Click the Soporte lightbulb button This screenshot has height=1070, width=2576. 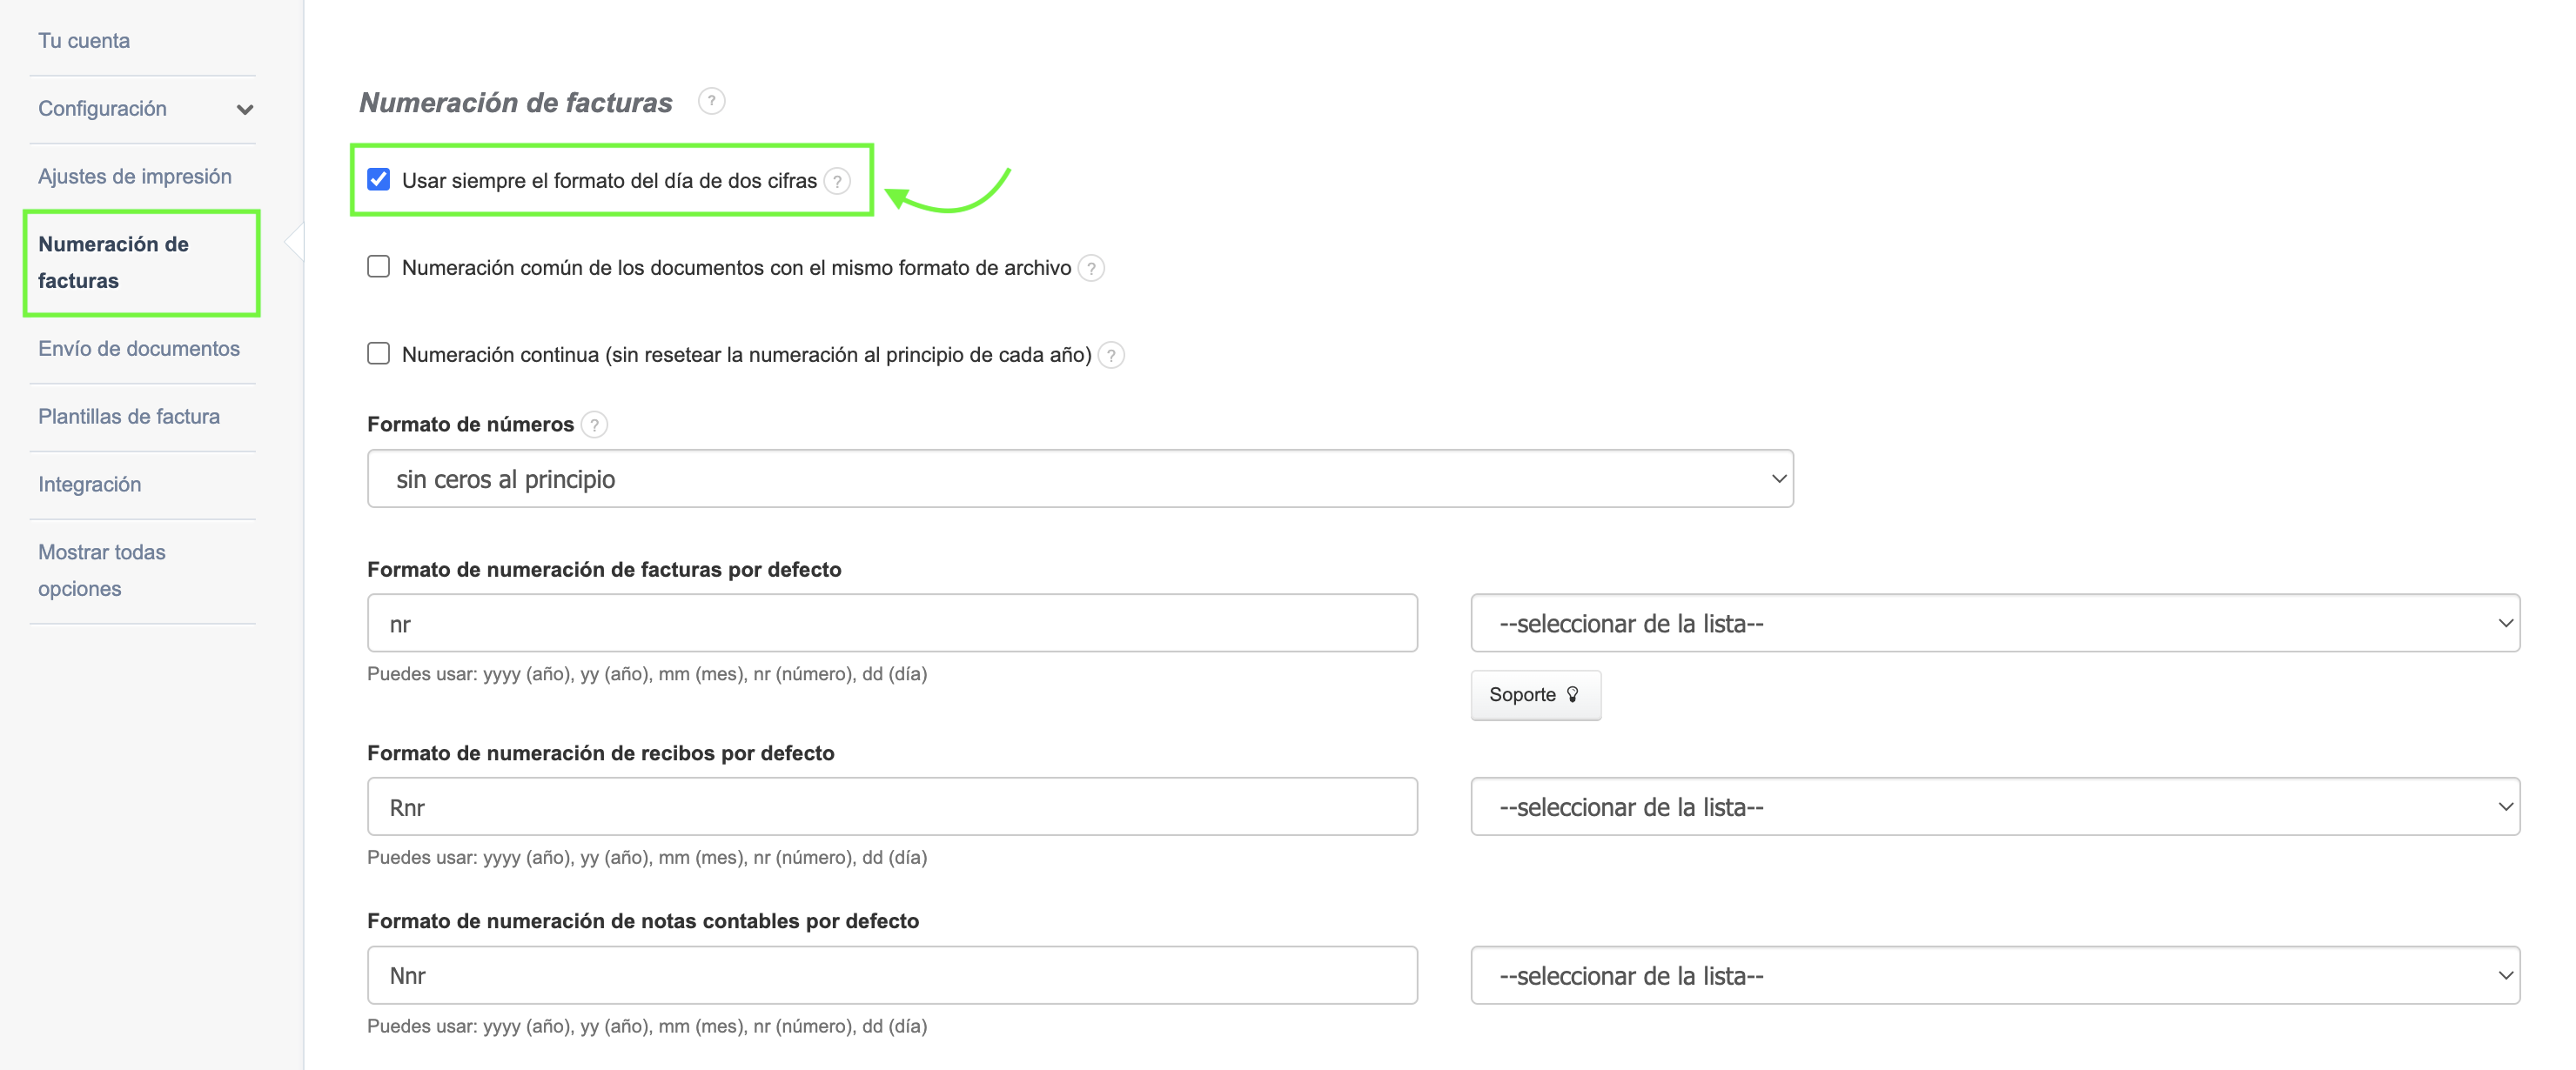click(x=1534, y=694)
